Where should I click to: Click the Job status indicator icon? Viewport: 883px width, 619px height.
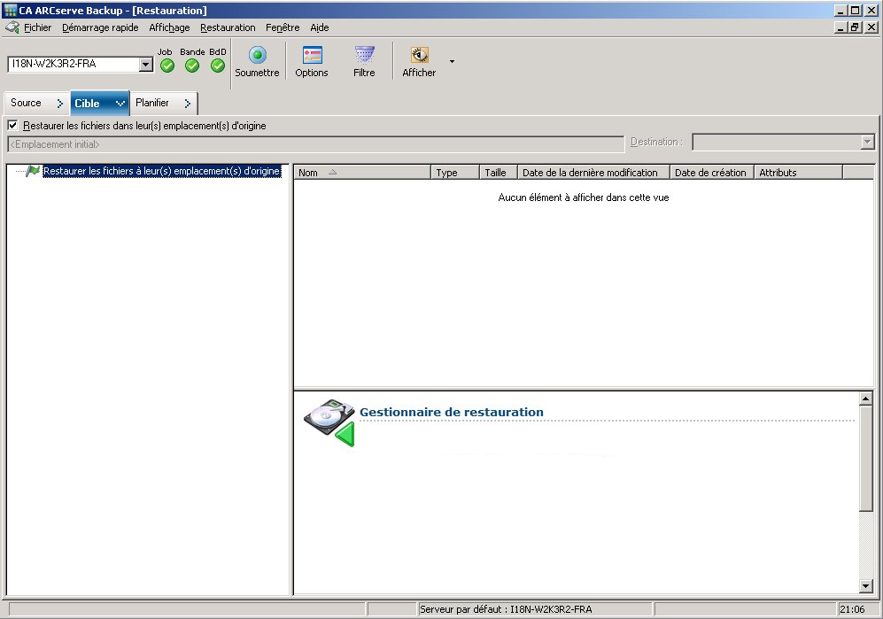pos(166,63)
